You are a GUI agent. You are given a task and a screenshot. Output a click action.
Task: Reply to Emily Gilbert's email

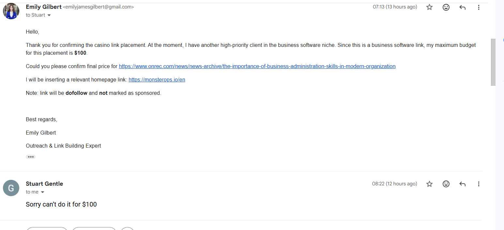point(462,7)
